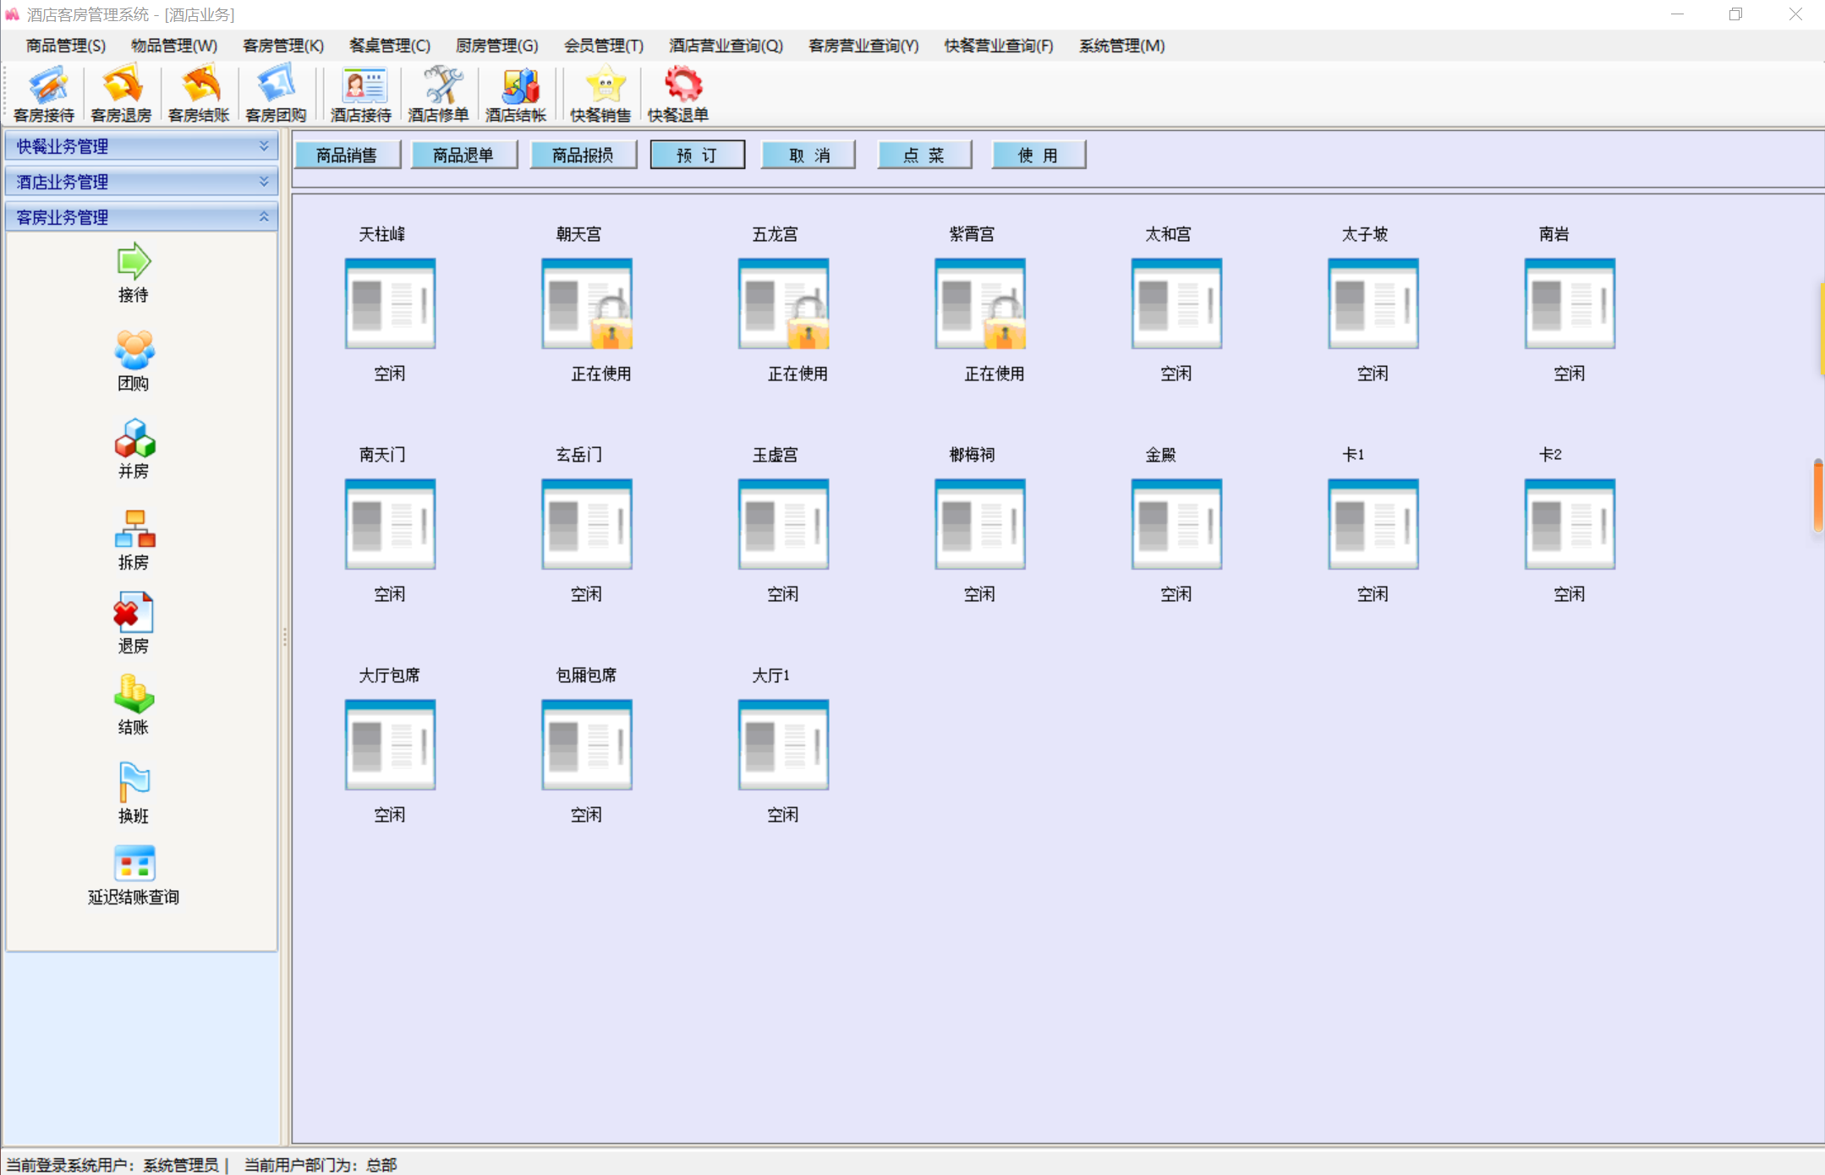Select the 金殿 table icon
Screen dimensions: 1825x1175
point(1176,524)
